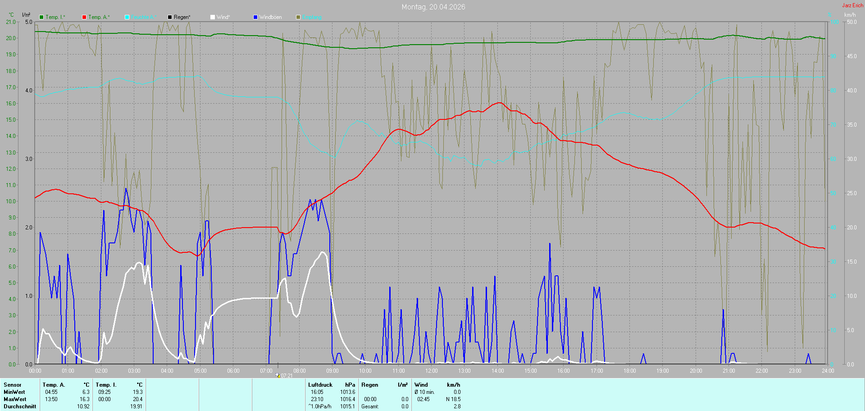Click the '24:00' time axis label
This screenshot has width=865, height=411.
pos(828,371)
